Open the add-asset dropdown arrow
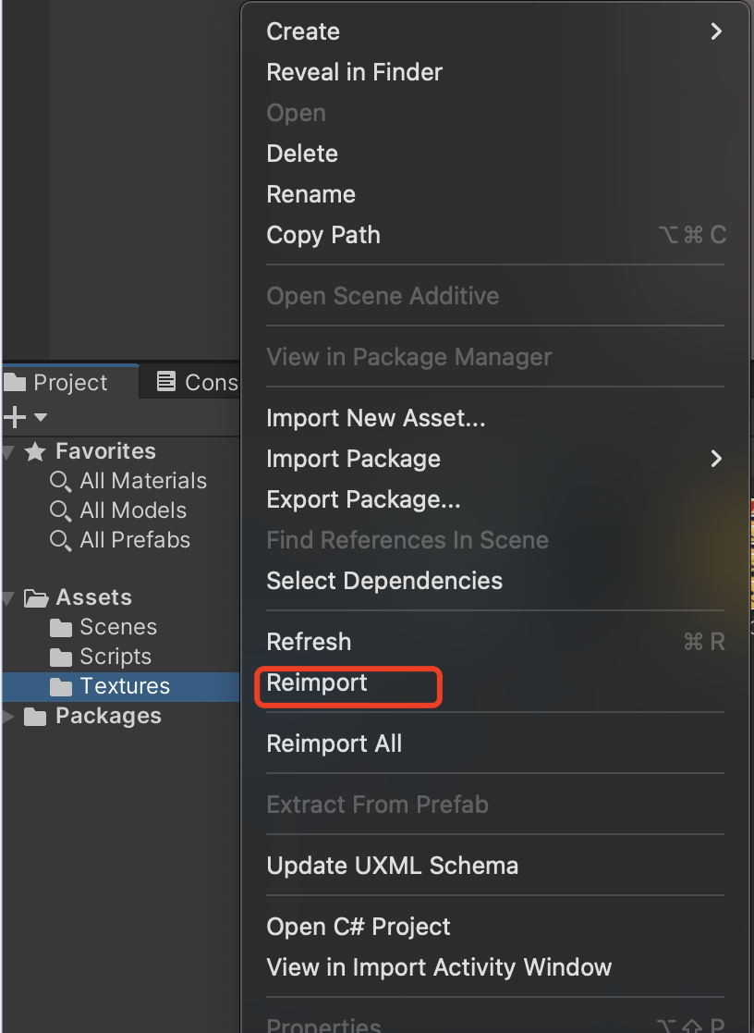Screen dimensions: 754x1033 (41, 418)
